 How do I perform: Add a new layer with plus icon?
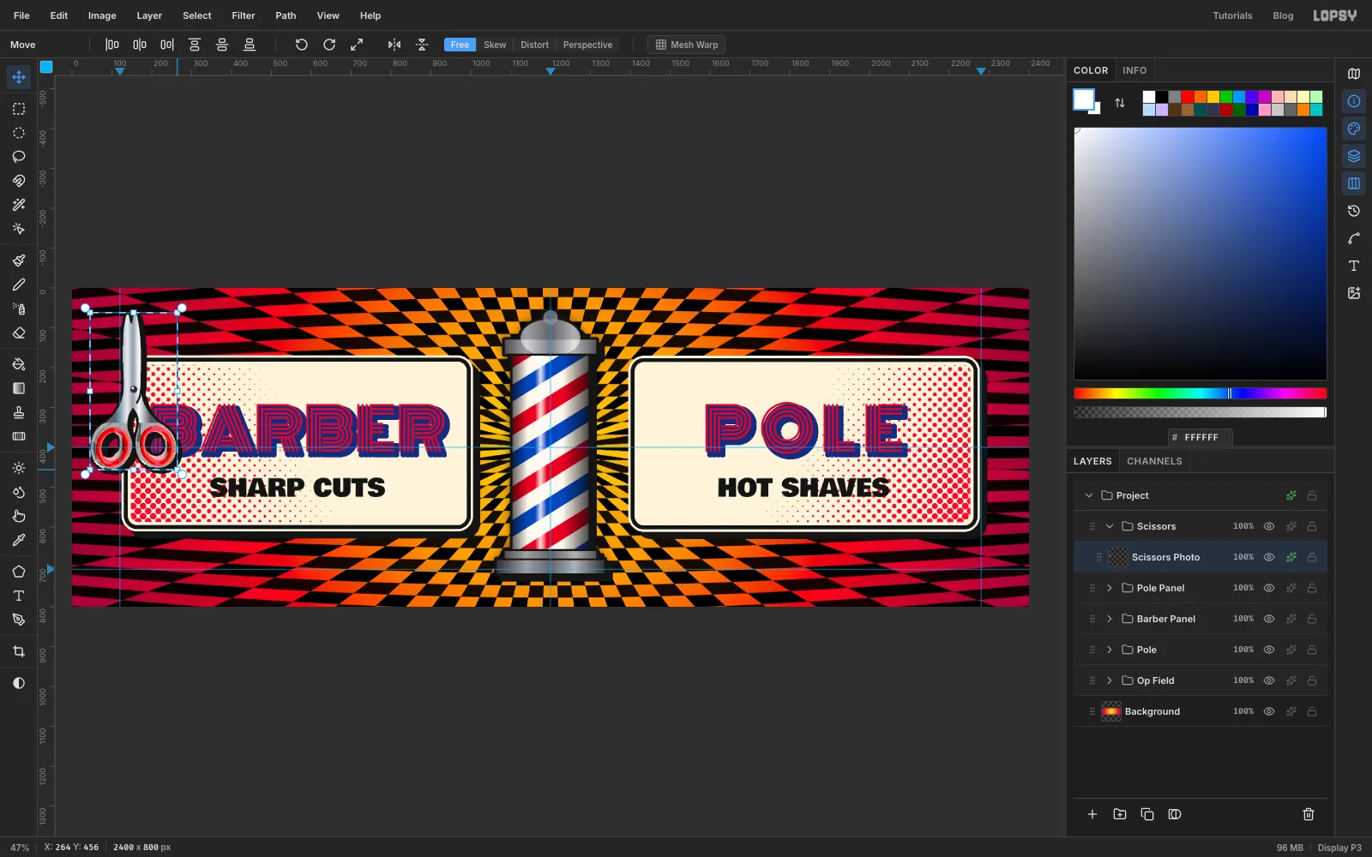pyautogui.click(x=1092, y=814)
